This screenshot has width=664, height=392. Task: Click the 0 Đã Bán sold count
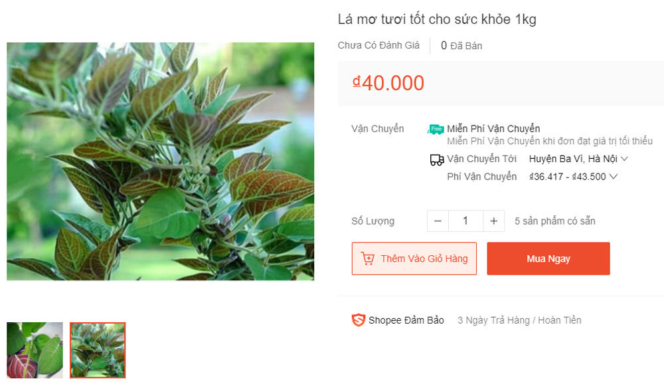click(x=461, y=46)
